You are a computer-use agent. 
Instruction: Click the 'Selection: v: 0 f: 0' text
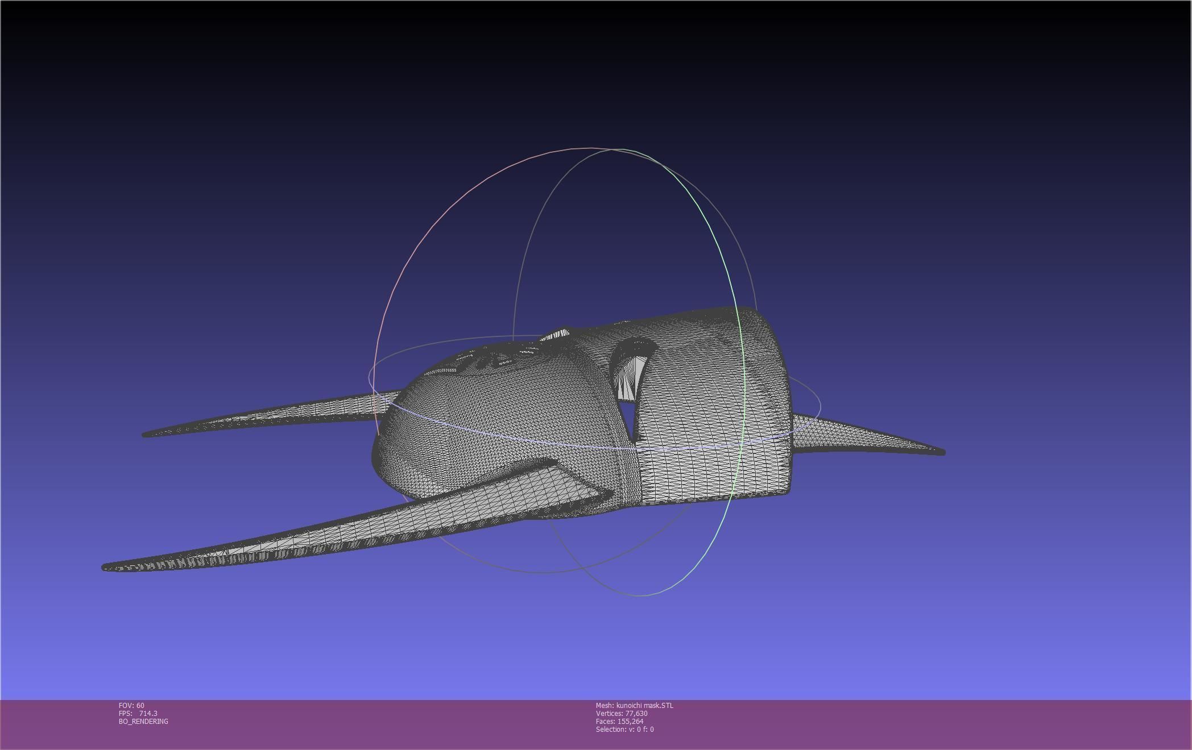point(624,730)
